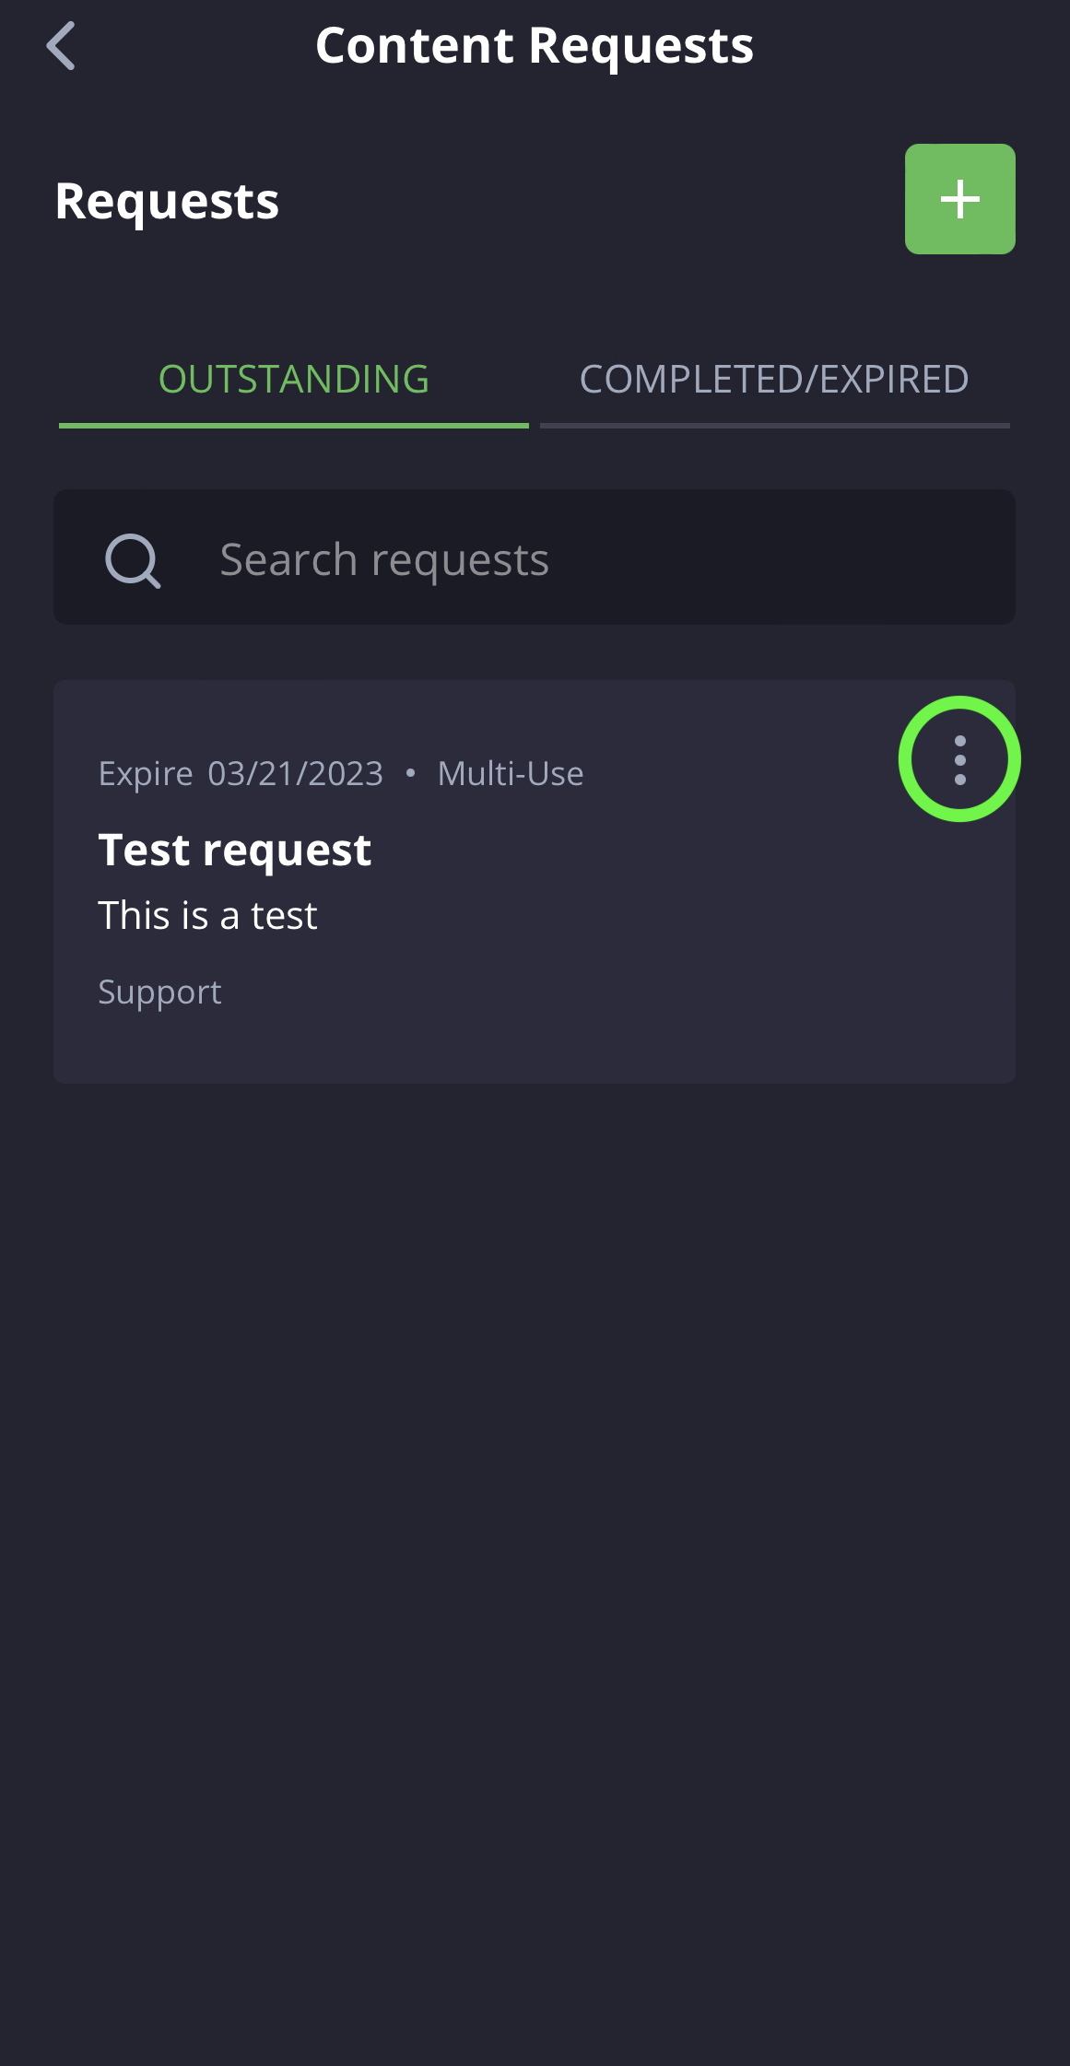Click the bullet separator before Multi-Use

click(x=410, y=773)
